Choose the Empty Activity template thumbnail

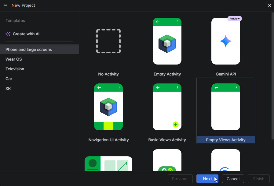pos(167,41)
